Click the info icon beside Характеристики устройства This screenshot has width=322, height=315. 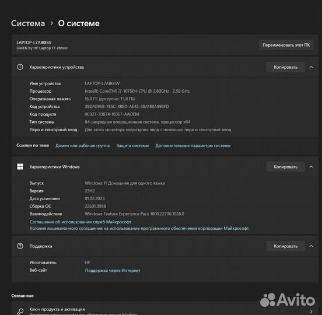20,67
